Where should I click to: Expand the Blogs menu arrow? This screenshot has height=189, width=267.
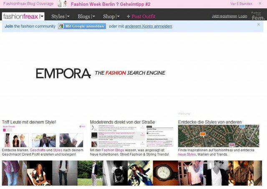(93, 17)
